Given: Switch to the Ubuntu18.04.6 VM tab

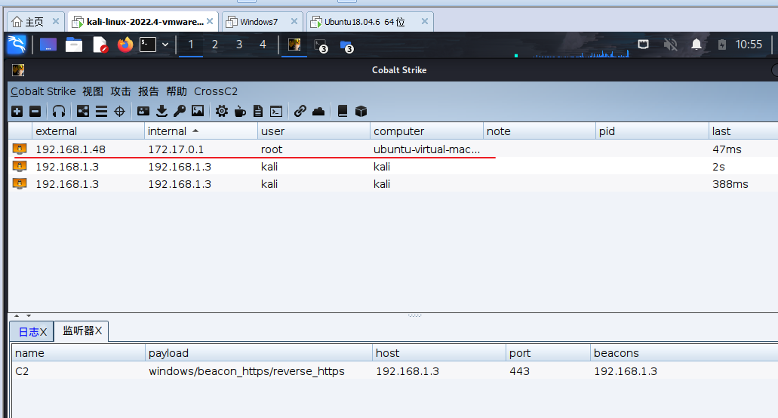Looking at the screenshot, I should pyautogui.click(x=370, y=22).
